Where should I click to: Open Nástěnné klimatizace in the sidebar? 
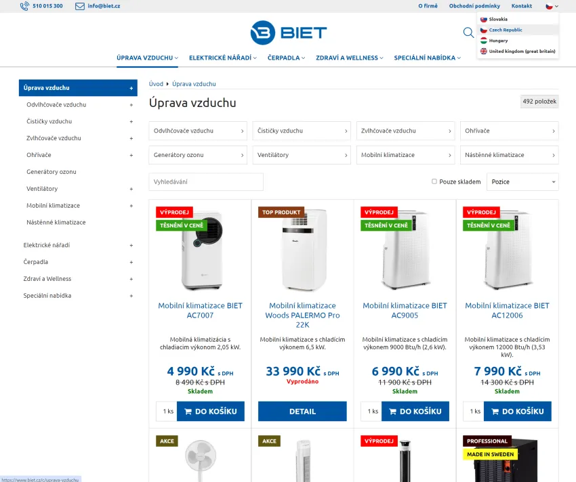click(56, 223)
